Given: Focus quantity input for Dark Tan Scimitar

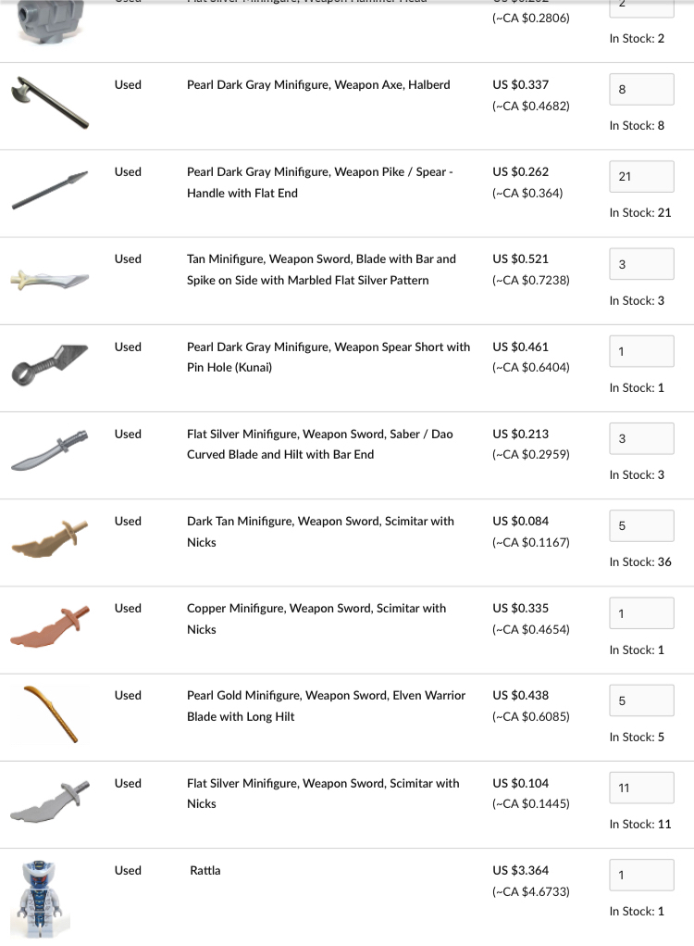Looking at the screenshot, I should [x=641, y=526].
